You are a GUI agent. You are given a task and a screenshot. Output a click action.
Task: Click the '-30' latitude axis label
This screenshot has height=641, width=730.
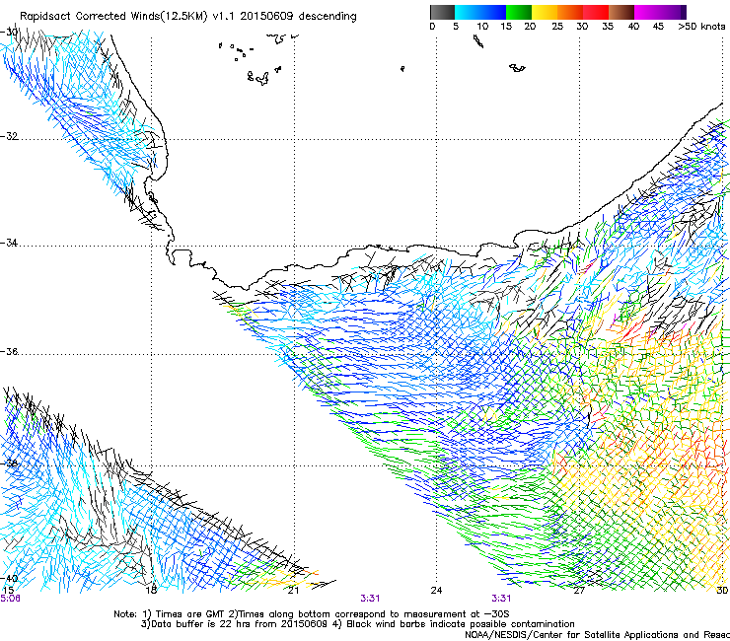pyautogui.click(x=9, y=33)
